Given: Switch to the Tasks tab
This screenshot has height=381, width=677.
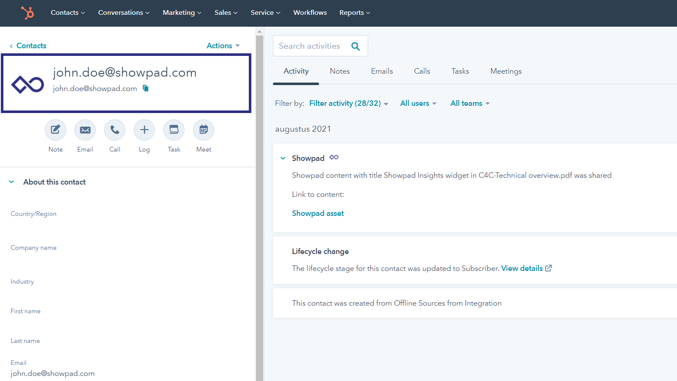Looking at the screenshot, I should (x=460, y=71).
